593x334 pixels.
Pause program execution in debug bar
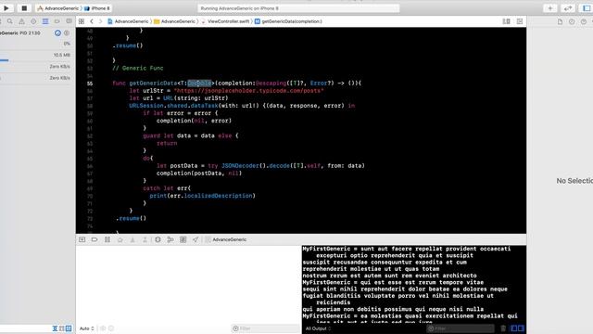(x=107, y=239)
